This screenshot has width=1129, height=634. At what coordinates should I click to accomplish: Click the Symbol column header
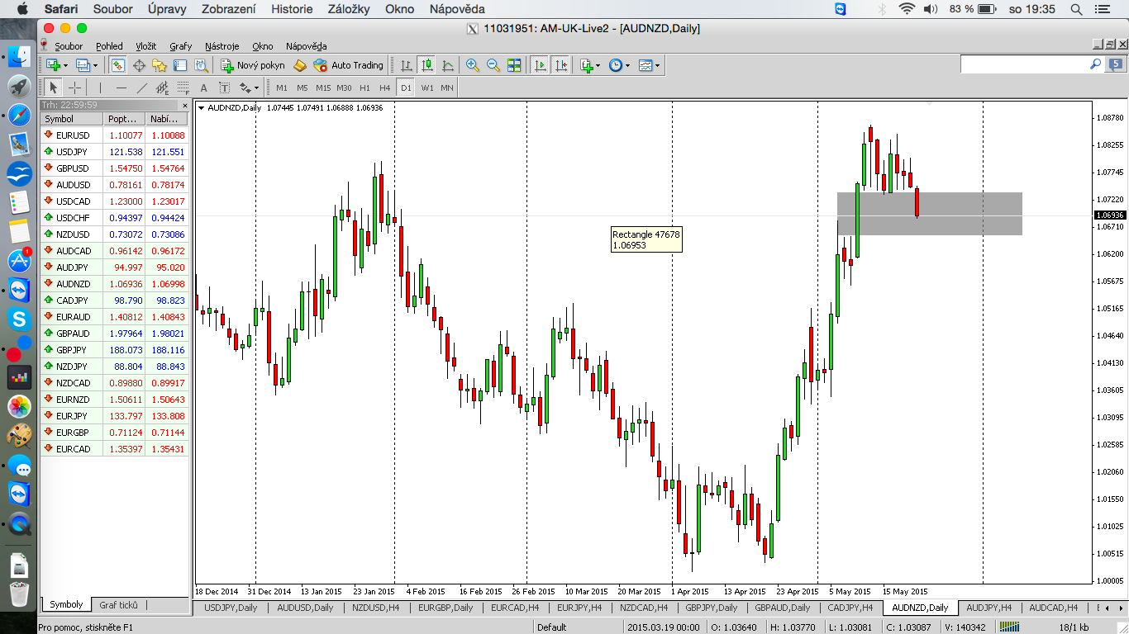pos(72,119)
